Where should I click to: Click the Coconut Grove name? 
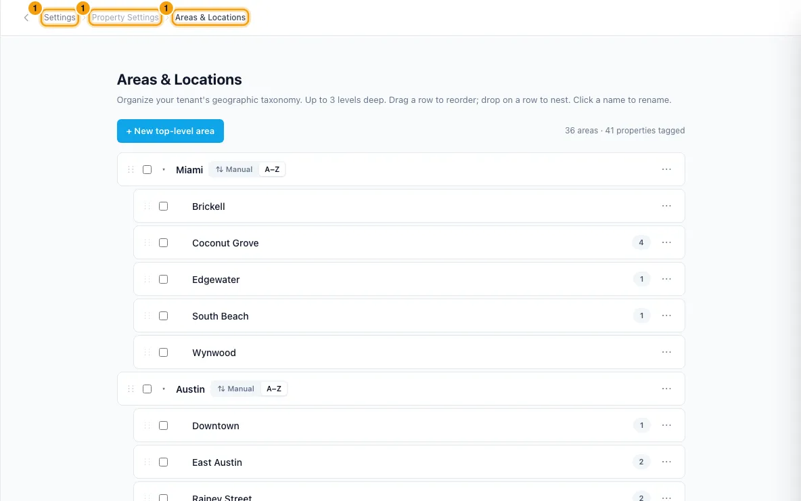(x=225, y=243)
